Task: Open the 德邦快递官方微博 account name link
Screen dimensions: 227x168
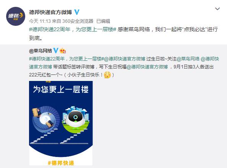Action: tap(50, 12)
